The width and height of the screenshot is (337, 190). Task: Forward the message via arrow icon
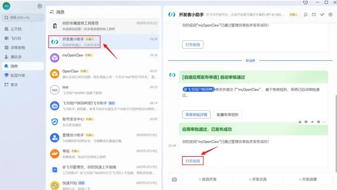tap(312, 122)
